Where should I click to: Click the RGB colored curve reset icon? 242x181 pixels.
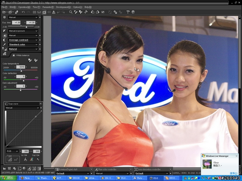31,160
